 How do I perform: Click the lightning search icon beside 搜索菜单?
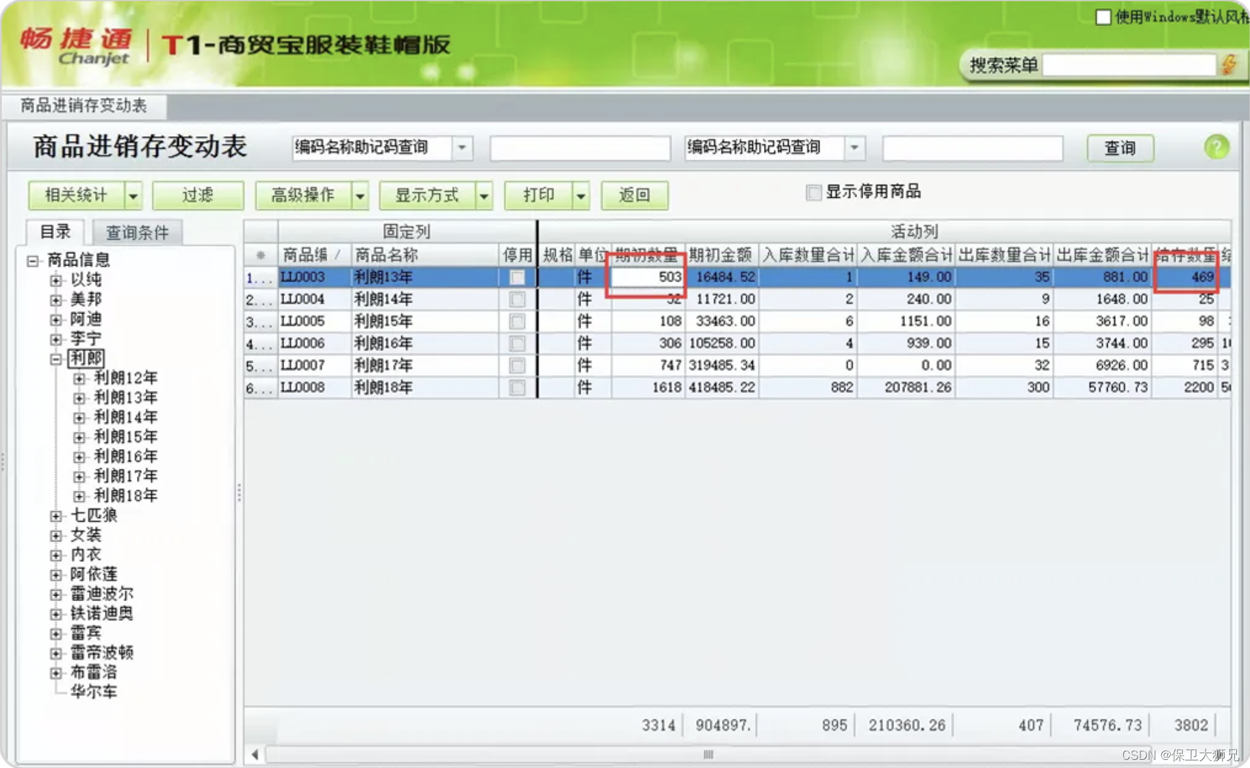pos(1230,65)
